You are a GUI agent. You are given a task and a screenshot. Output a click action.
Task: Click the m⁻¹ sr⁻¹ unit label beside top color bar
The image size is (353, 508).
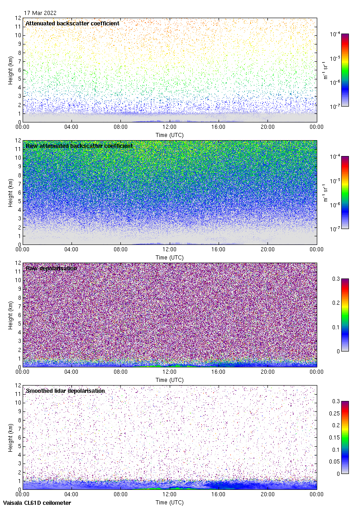[326, 70]
